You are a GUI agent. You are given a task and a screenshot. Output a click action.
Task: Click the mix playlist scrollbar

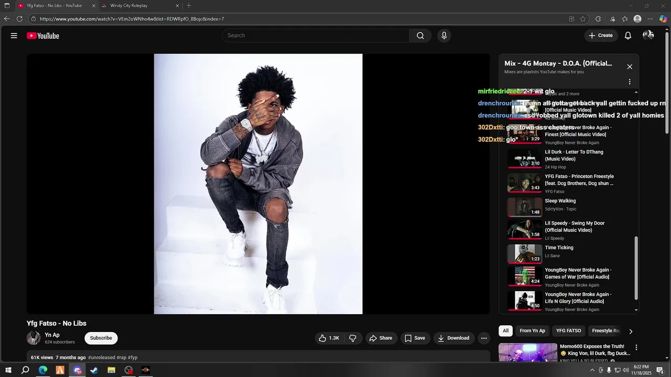636,267
